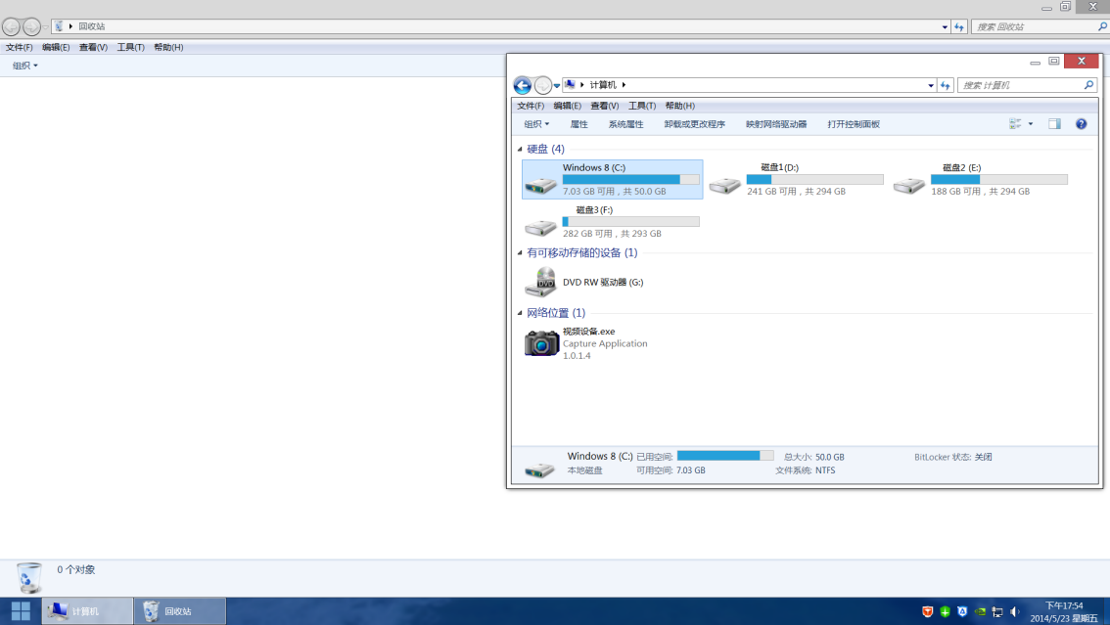The height and width of the screenshot is (625, 1110).
Task: Select the 磁盘2 (E:) drive icon
Action: [909, 185]
